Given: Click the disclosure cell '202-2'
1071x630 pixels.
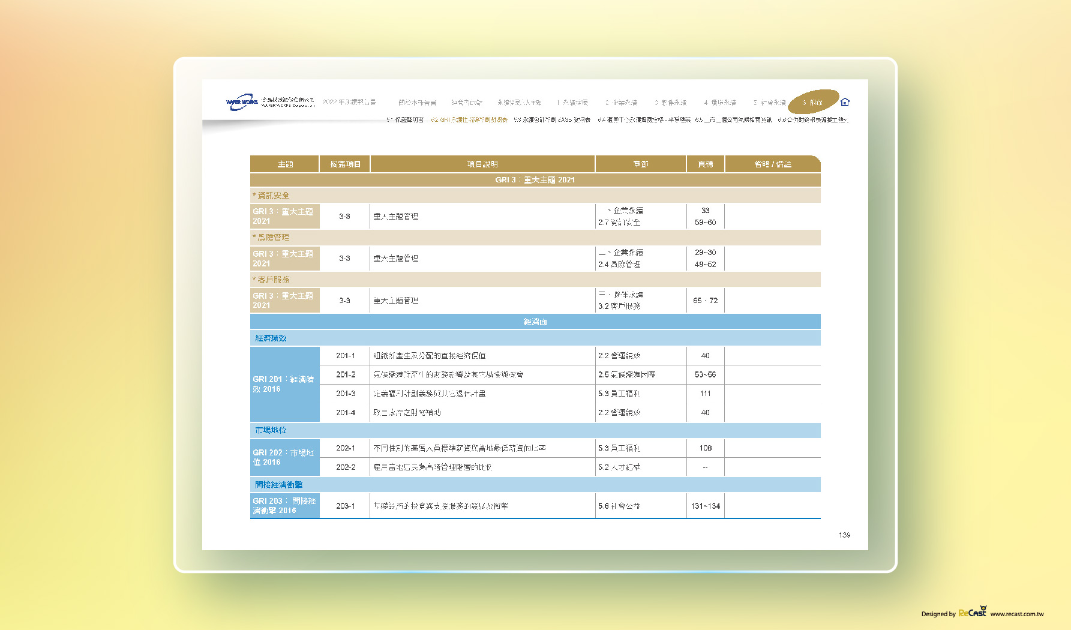Looking at the screenshot, I should (x=346, y=467).
